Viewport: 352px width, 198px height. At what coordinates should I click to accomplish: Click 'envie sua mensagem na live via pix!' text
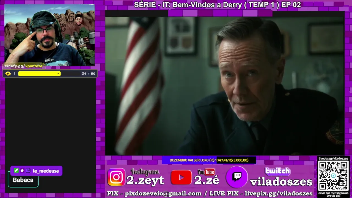tap(333, 194)
